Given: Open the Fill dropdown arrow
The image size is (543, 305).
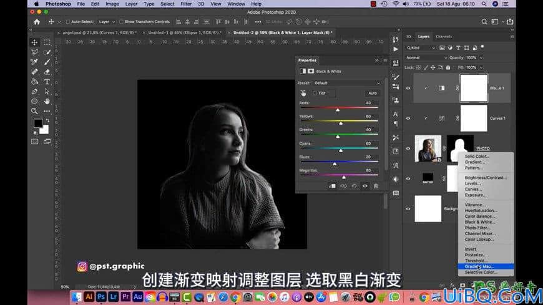Looking at the screenshot, I should [481, 67].
